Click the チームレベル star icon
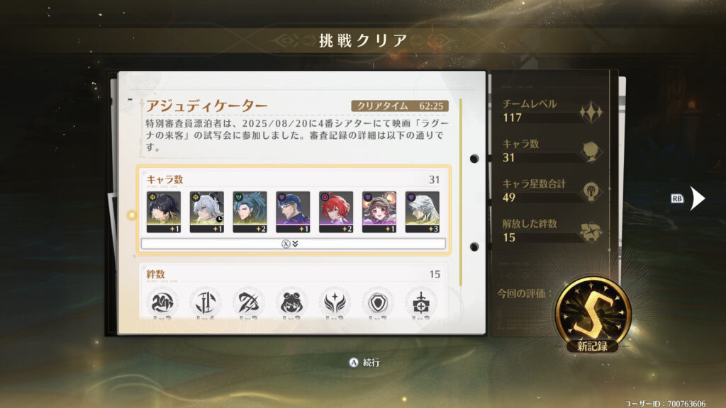This screenshot has width=726, height=408. pos(591,111)
